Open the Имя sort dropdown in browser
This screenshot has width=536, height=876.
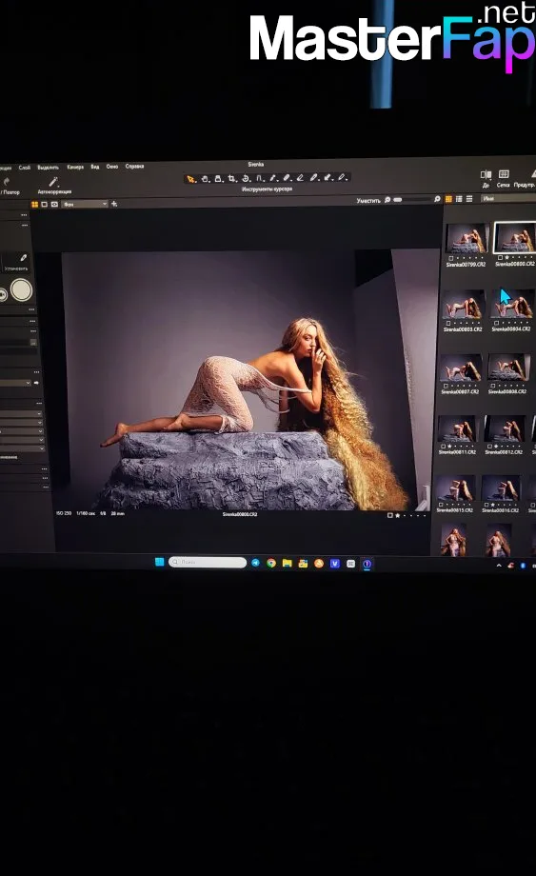tap(508, 198)
